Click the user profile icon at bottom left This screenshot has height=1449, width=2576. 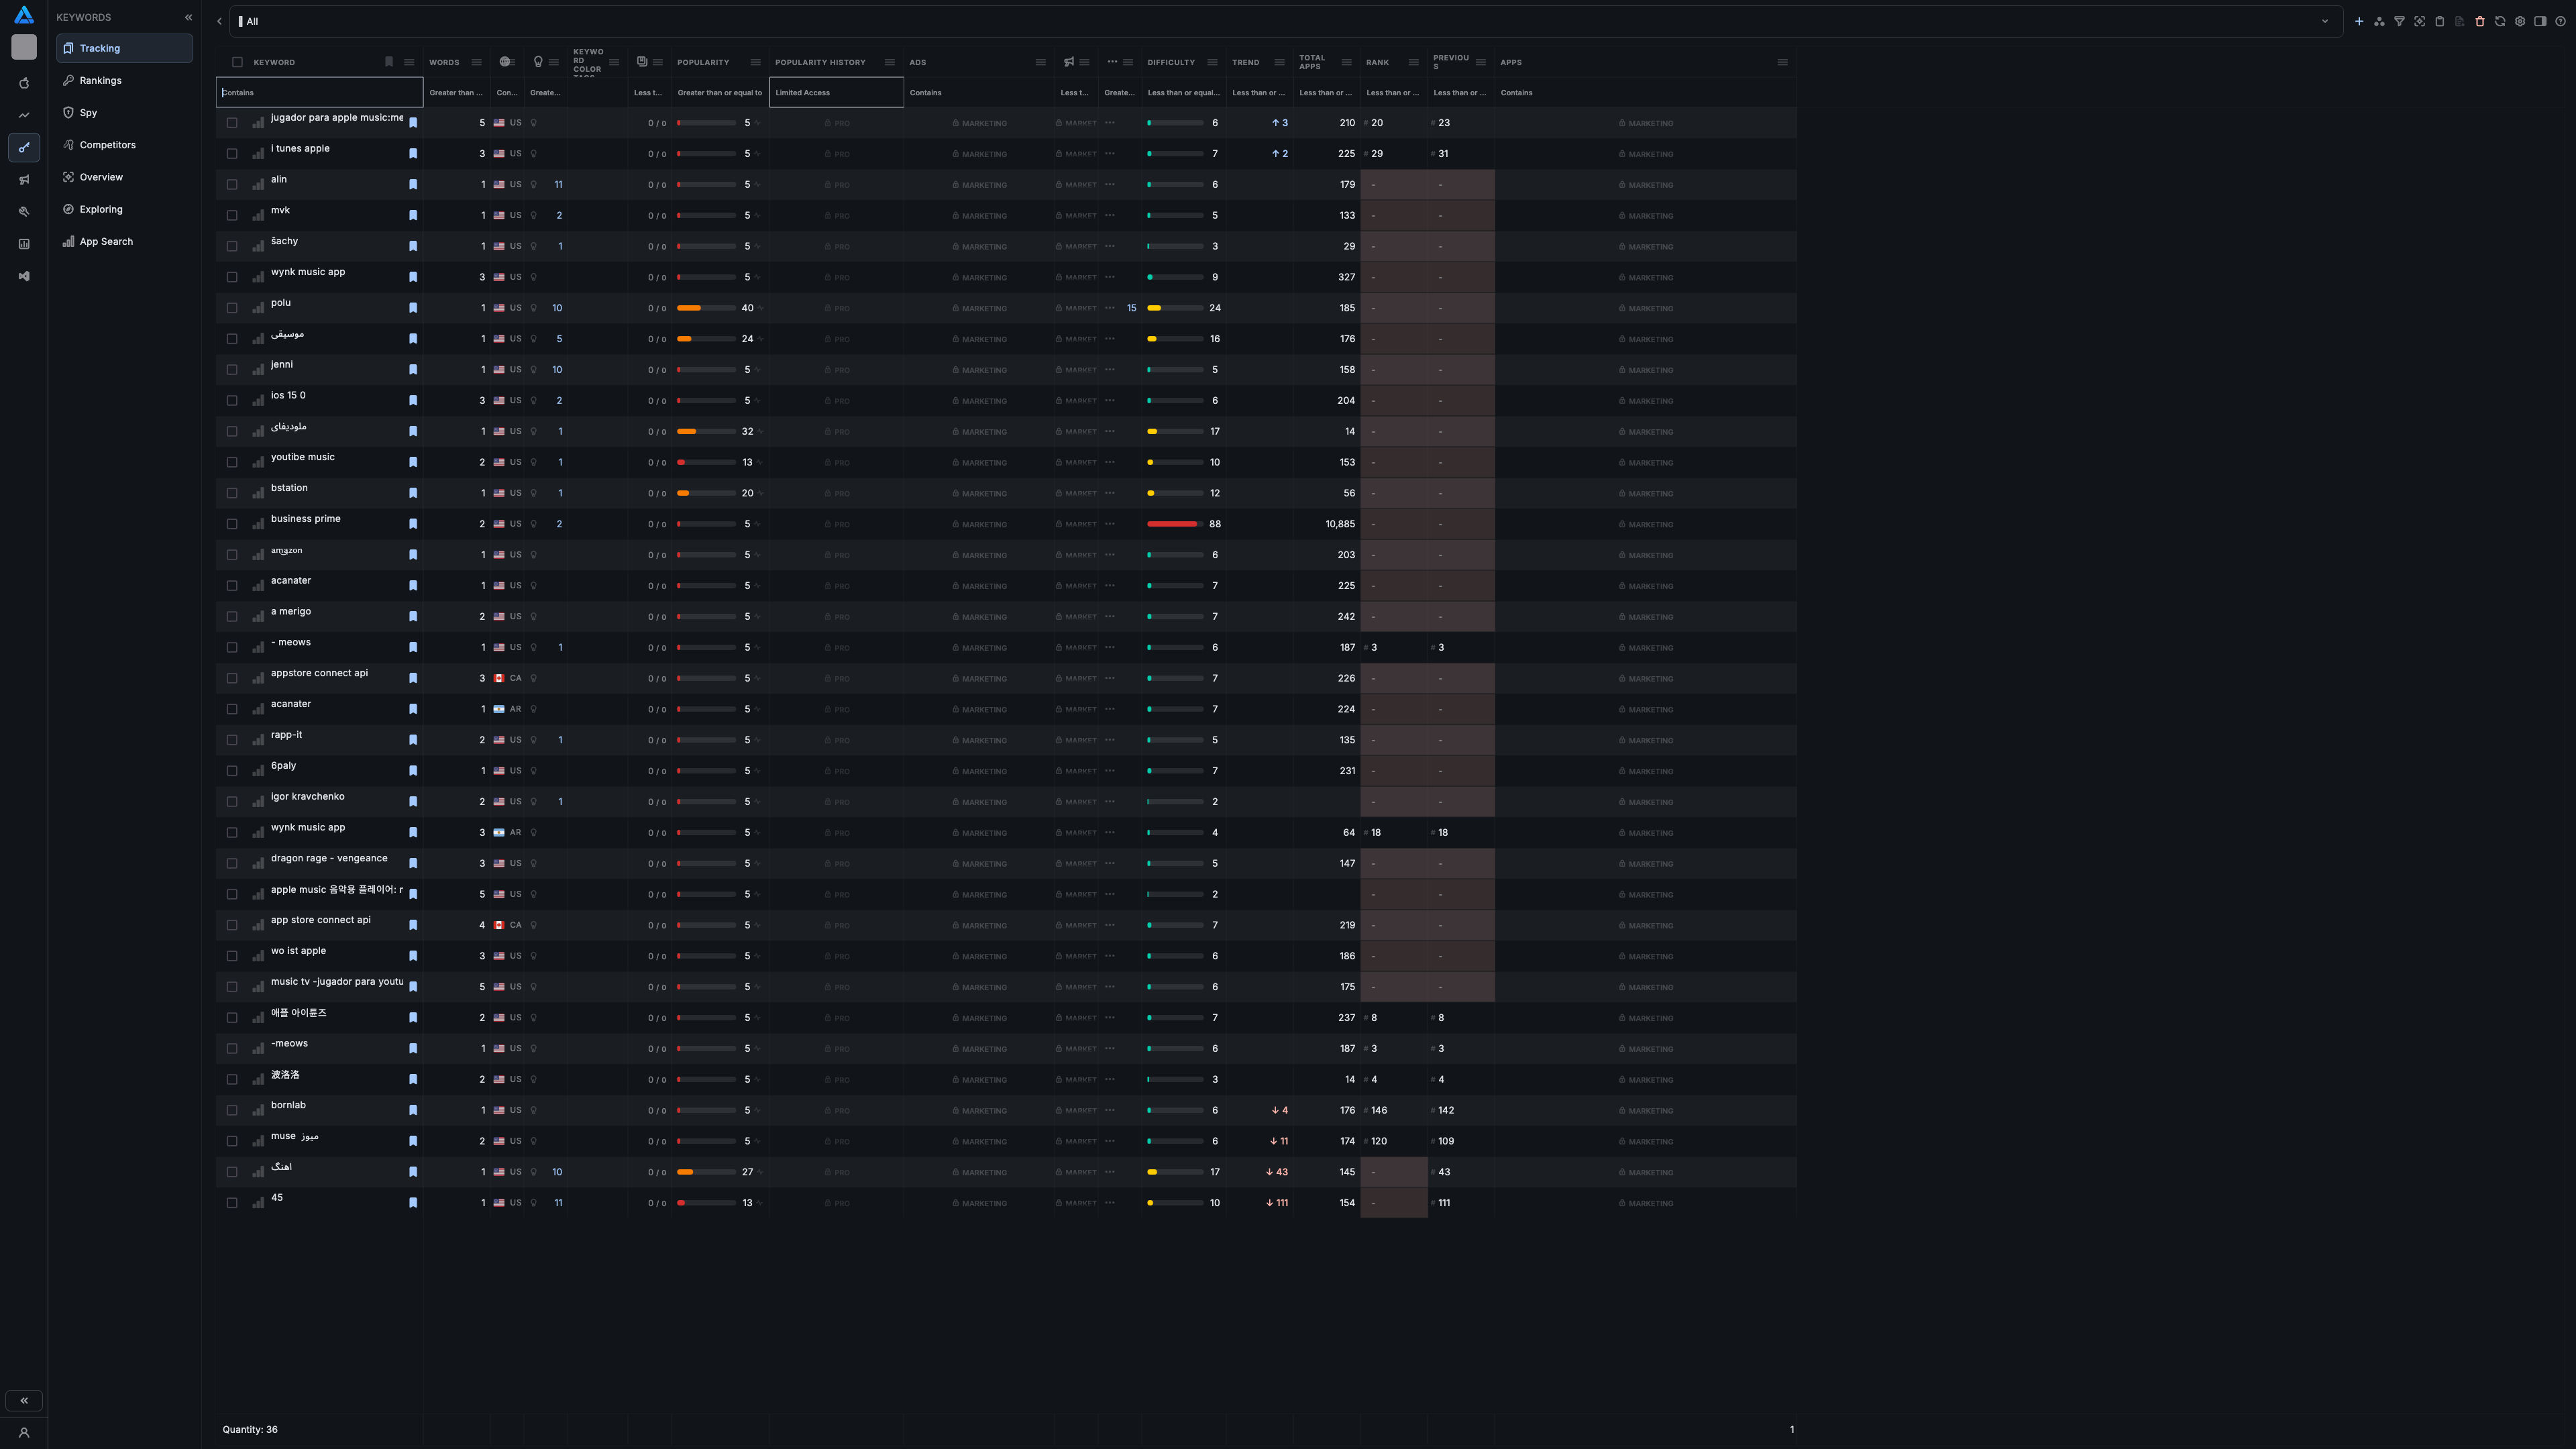click(x=24, y=1432)
